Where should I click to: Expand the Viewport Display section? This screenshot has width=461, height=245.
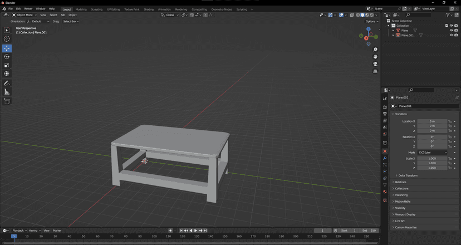point(405,214)
